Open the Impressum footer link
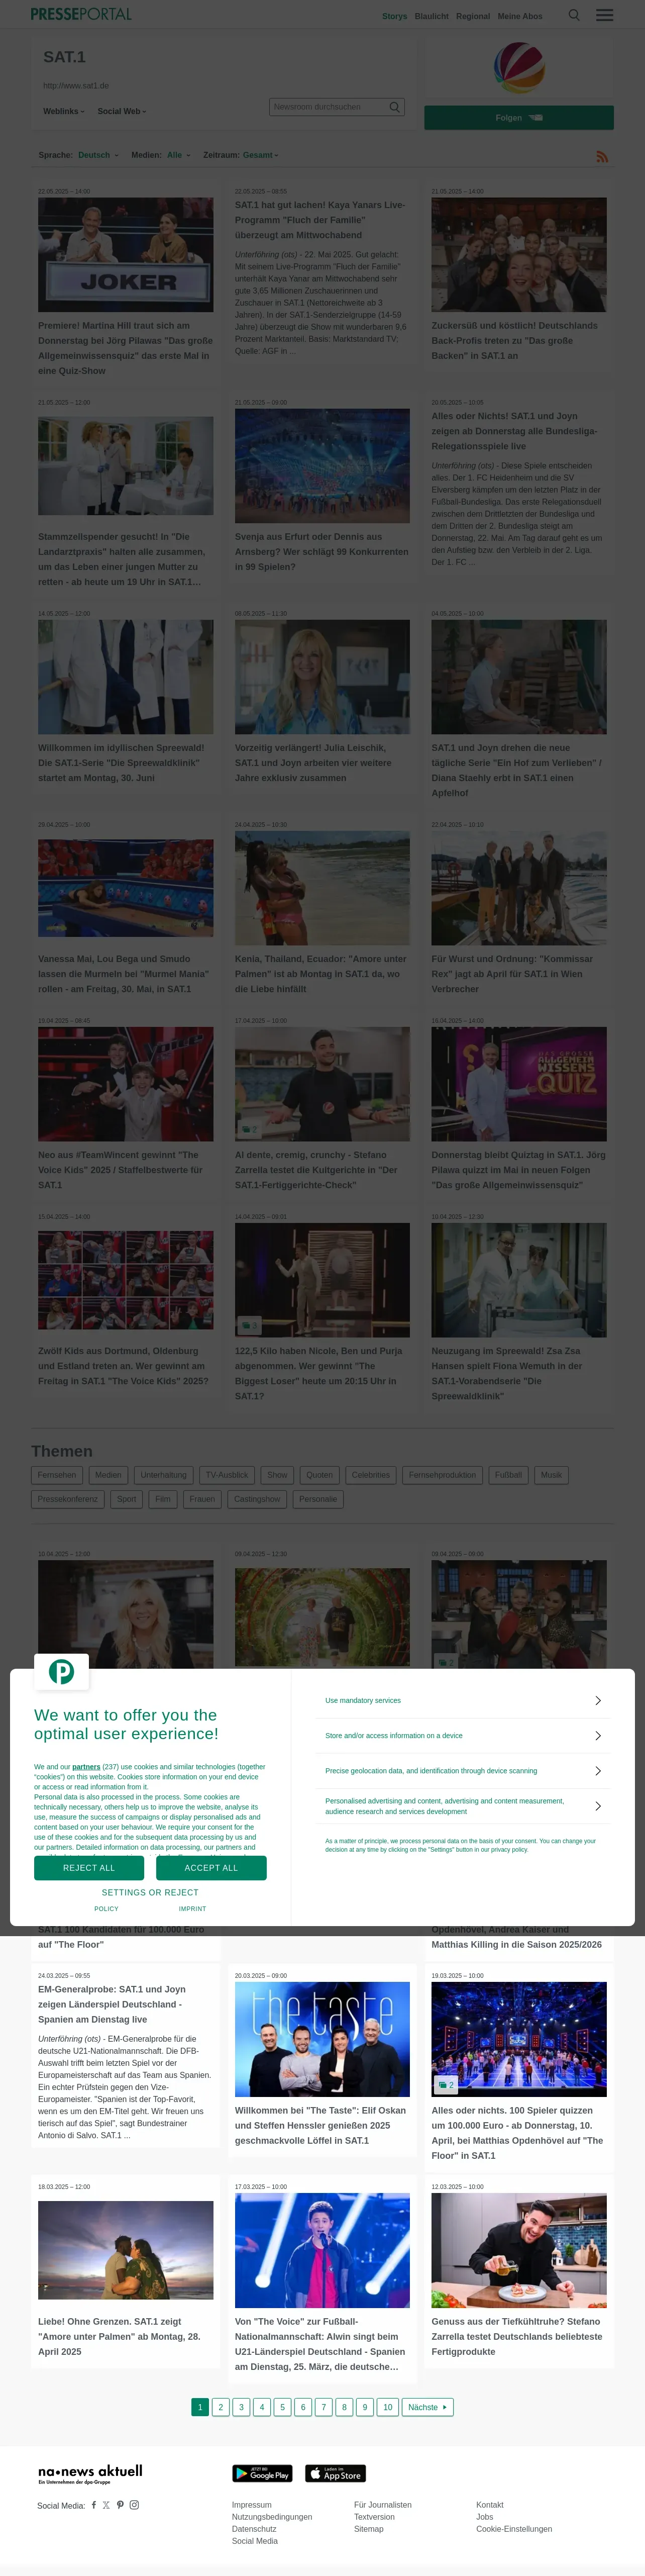 pos(252,2505)
